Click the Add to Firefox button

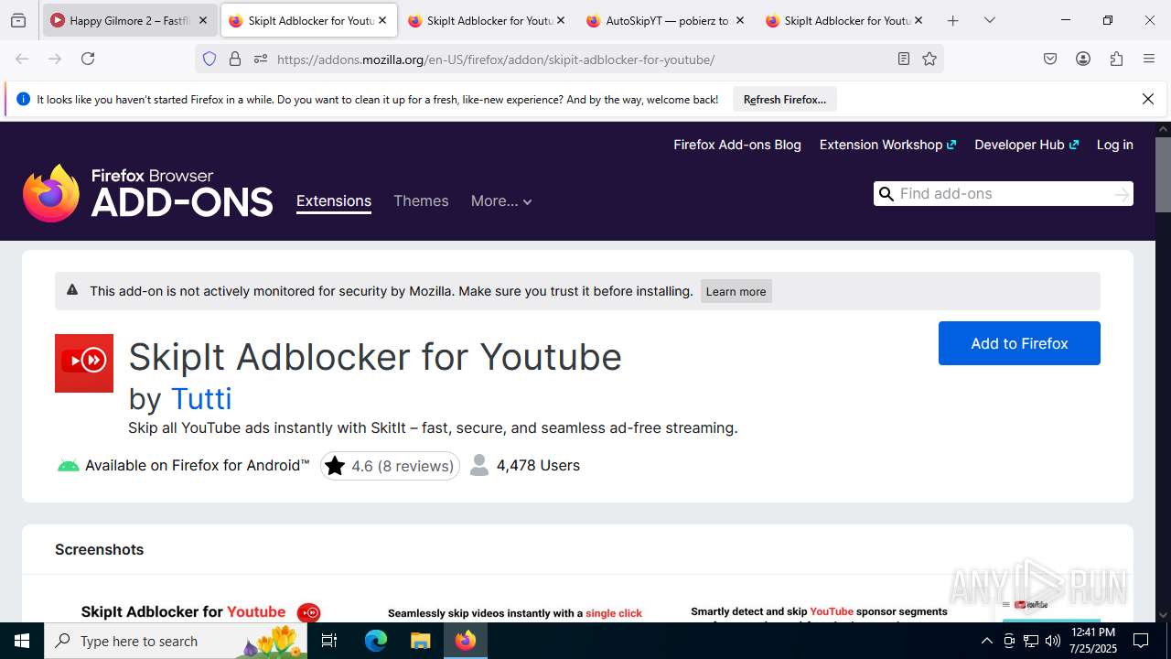[x=1019, y=343]
